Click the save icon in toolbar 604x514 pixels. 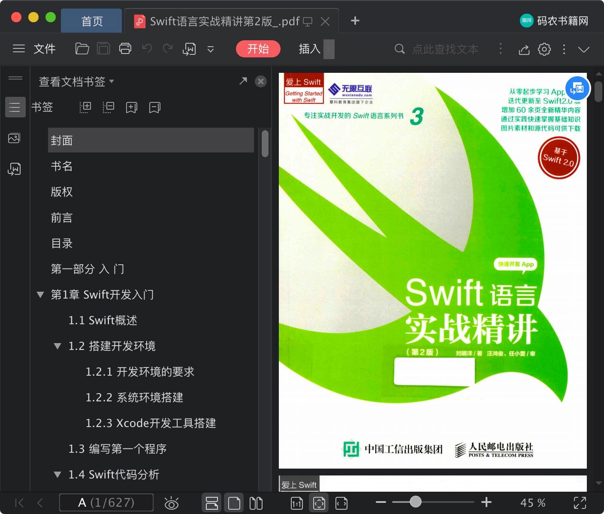(103, 49)
